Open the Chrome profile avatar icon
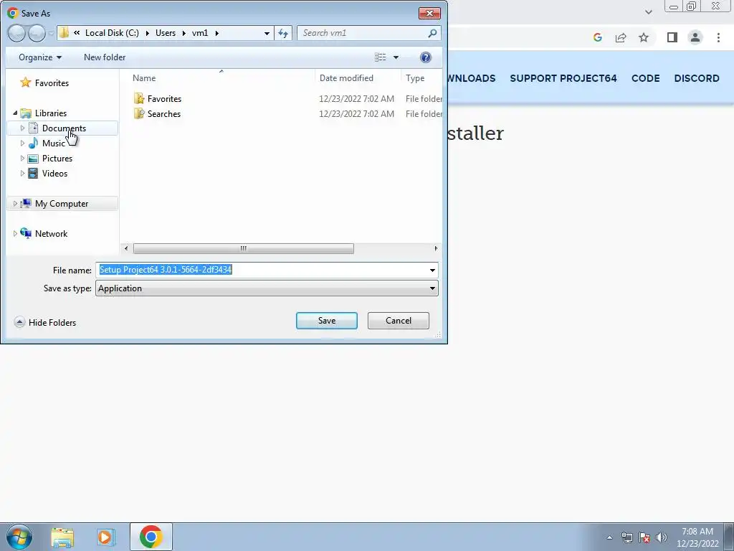Screen dimensions: 734x551 click(x=695, y=37)
